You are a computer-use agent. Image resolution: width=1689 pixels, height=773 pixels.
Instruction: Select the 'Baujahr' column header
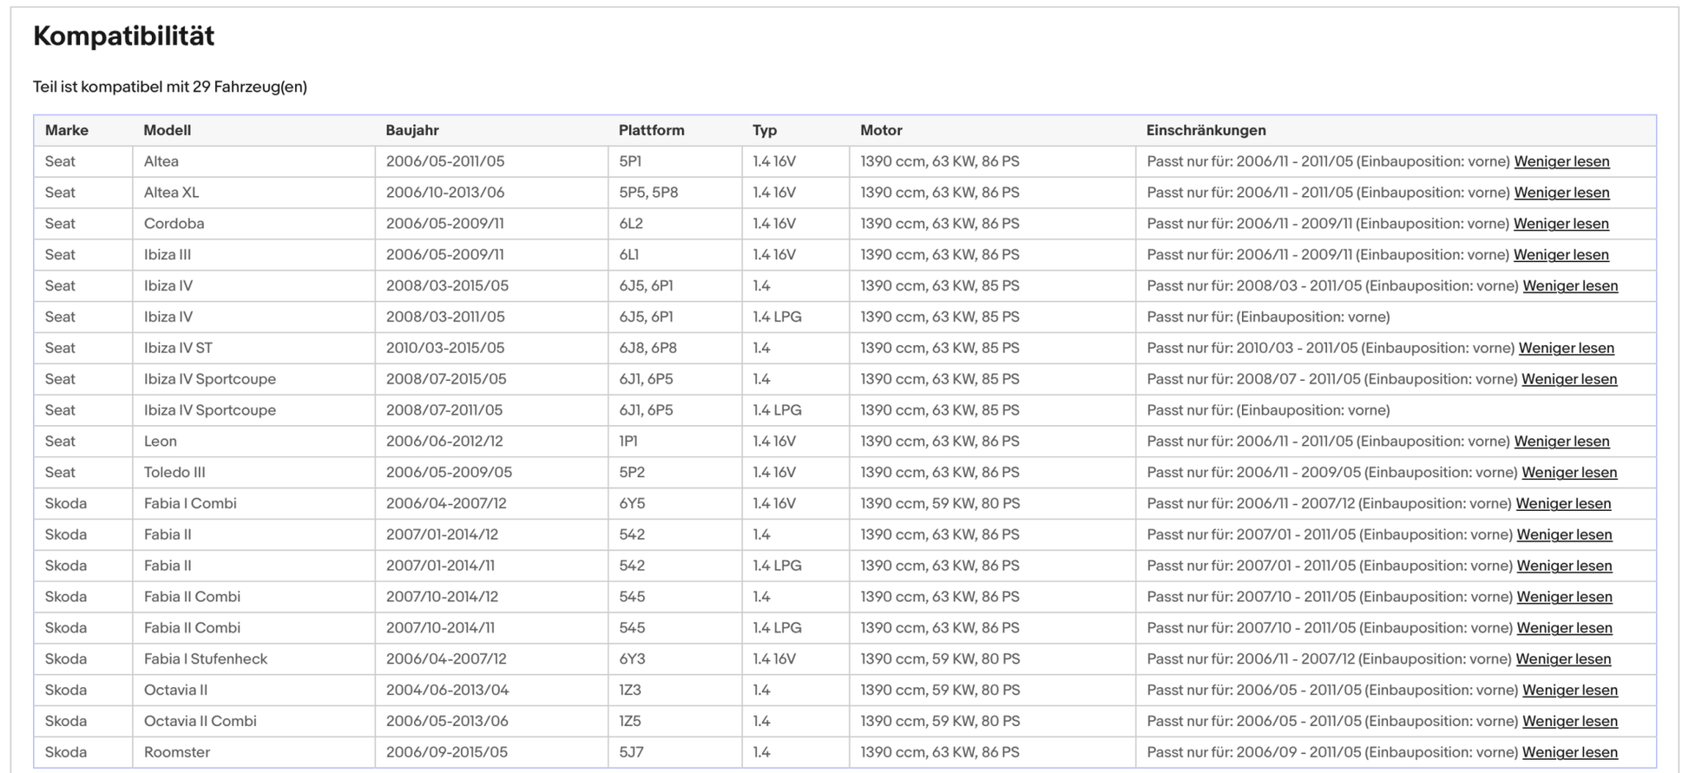(x=412, y=130)
